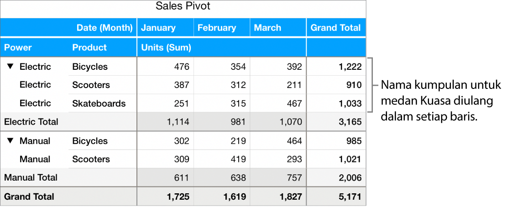518x207 pixels.
Task: Select the March column header
Action: 268,28
